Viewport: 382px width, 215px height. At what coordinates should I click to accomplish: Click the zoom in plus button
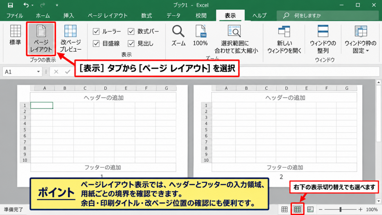point(361,210)
